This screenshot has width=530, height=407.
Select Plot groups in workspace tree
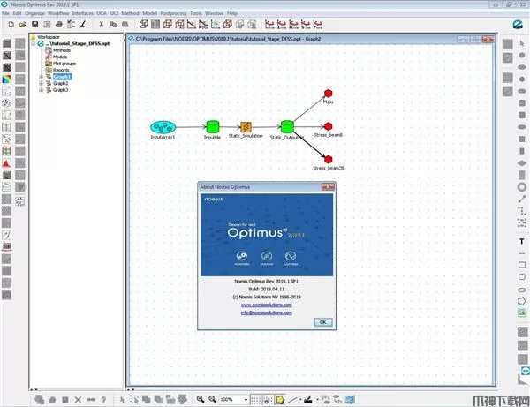coord(66,64)
